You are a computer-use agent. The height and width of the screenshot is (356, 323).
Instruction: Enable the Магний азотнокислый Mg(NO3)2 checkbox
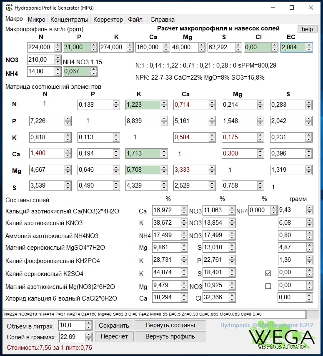coord(268,286)
